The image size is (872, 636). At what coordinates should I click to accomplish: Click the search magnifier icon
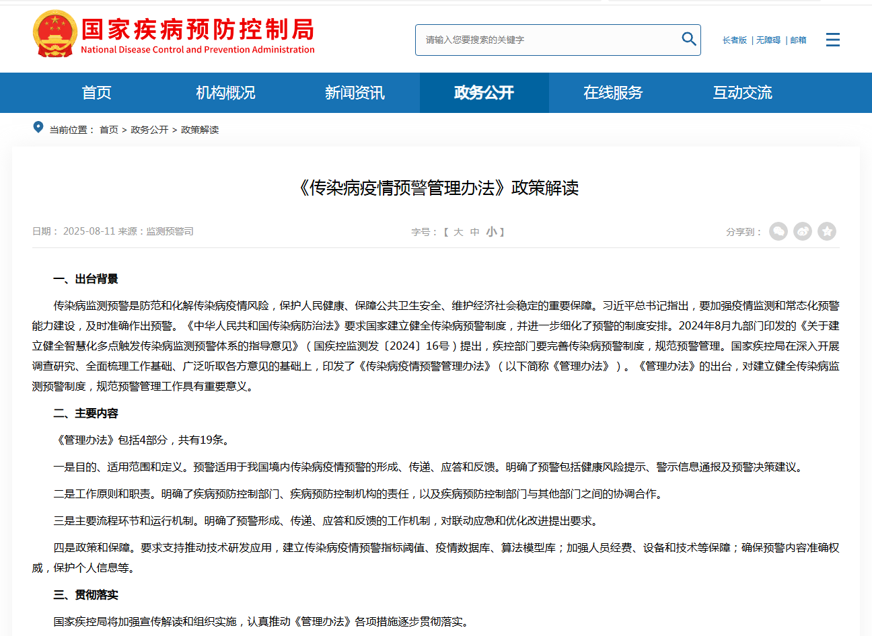click(x=688, y=39)
